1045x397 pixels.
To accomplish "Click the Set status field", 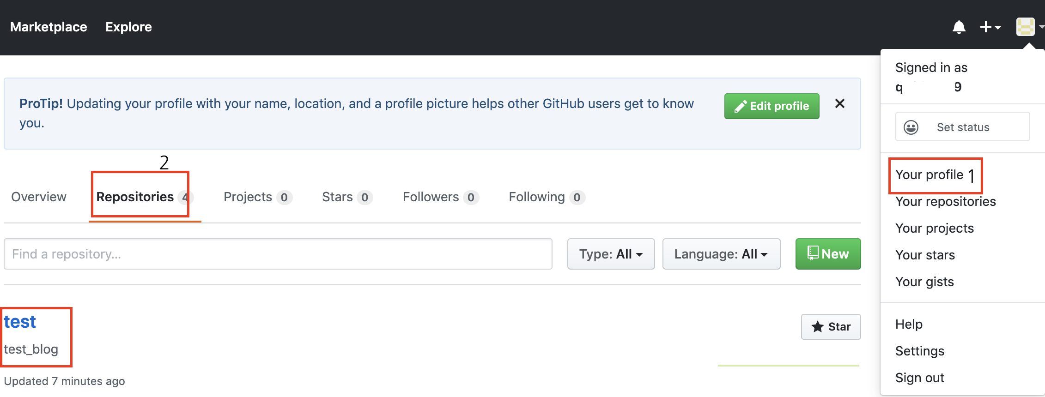I will 962,126.
